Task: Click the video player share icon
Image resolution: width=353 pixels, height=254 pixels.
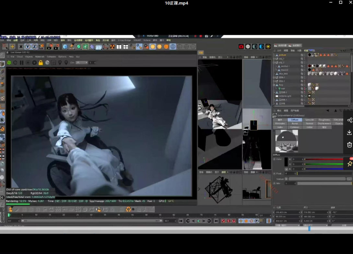Action: pos(349,120)
